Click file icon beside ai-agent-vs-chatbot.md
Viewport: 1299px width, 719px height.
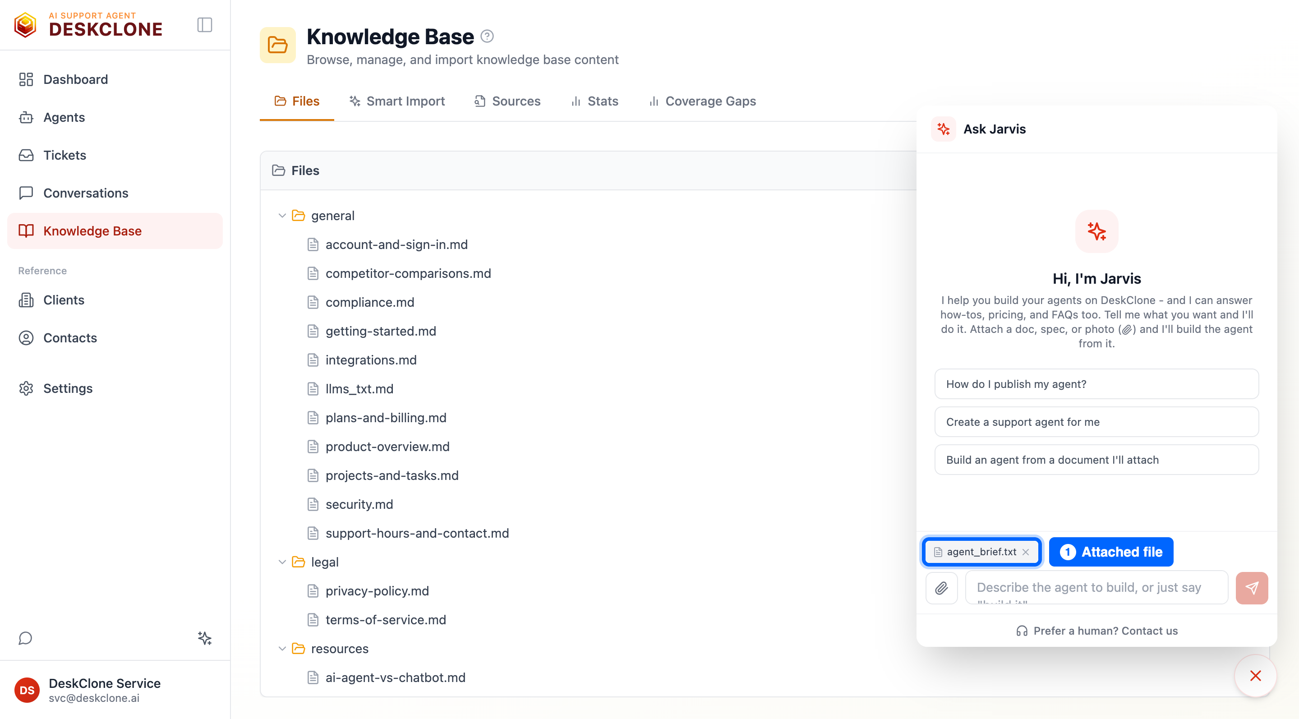coord(313,677)
